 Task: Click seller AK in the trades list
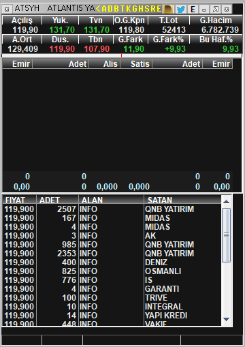tap(150, 236)
